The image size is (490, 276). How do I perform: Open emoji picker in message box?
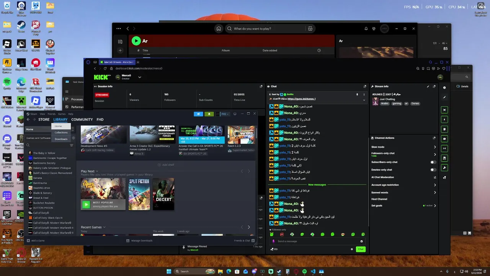[x=361, y=241]
